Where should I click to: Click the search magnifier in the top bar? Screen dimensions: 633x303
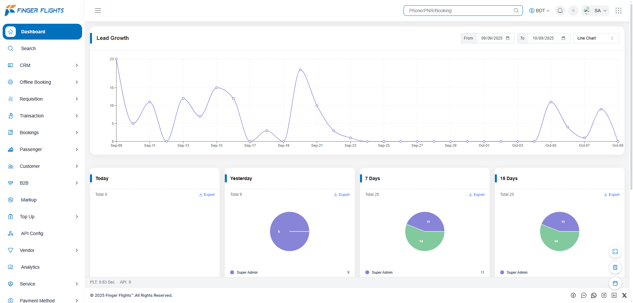coord(516,11)
